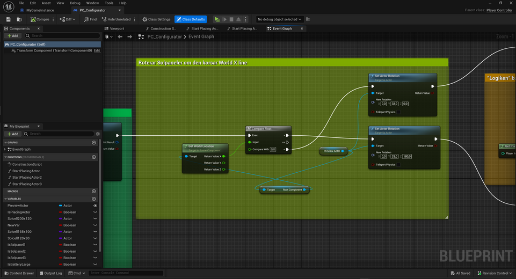Toggle PreviewActor variable visibility eye
The width and height of the screenshot is (516, 279).
coord(96,205)
